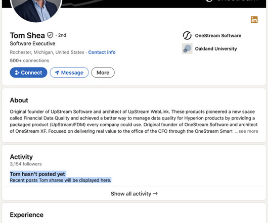Open the OneStream Software company link
Screen dimensions: 268x223
tap(218, 35)
